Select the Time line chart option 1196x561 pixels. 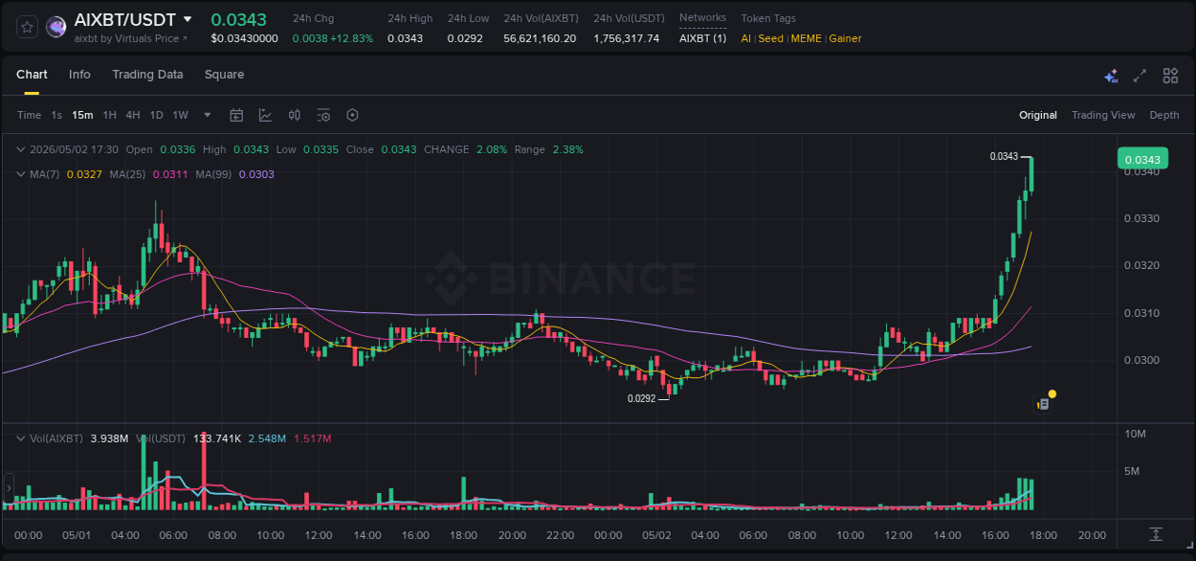(x=29, y=115)
